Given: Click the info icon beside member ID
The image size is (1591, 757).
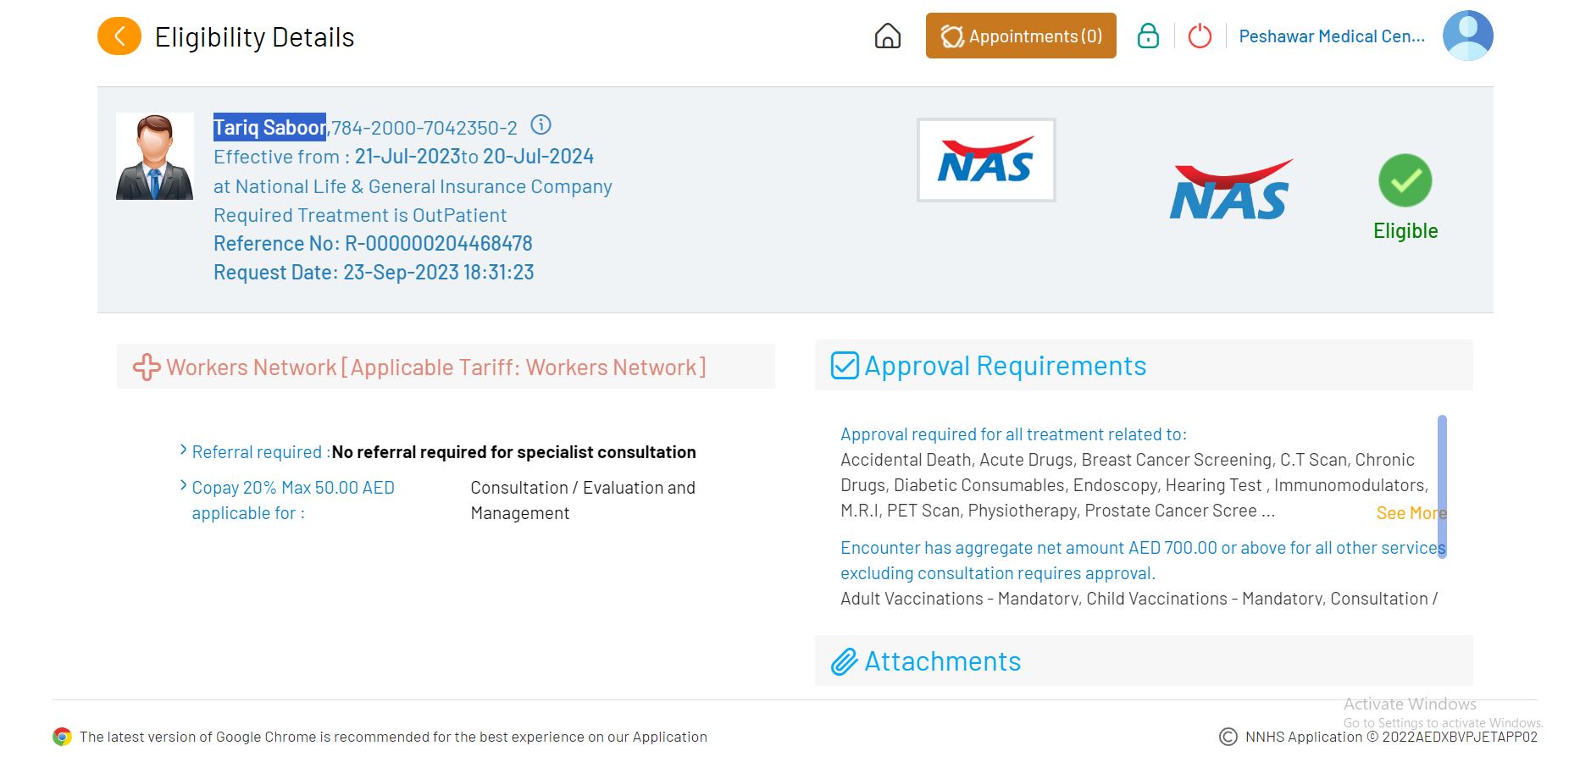Looking at the screenshot, I should tap(540, 125).
